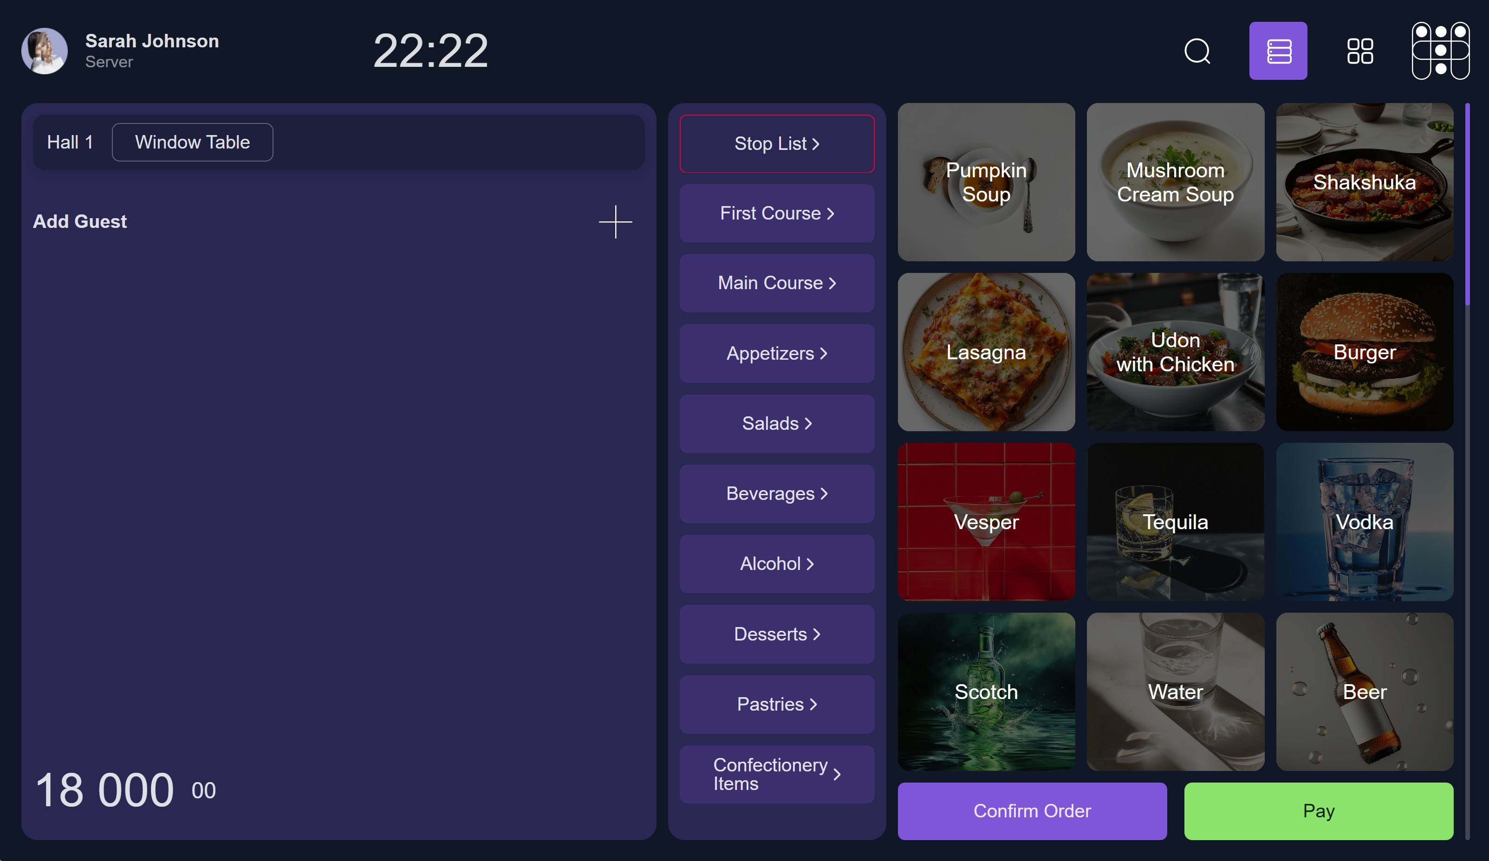Expand the Stop List category
Image resolution: width=1489 pixels, height=861 pixels.
click(776, 143)
